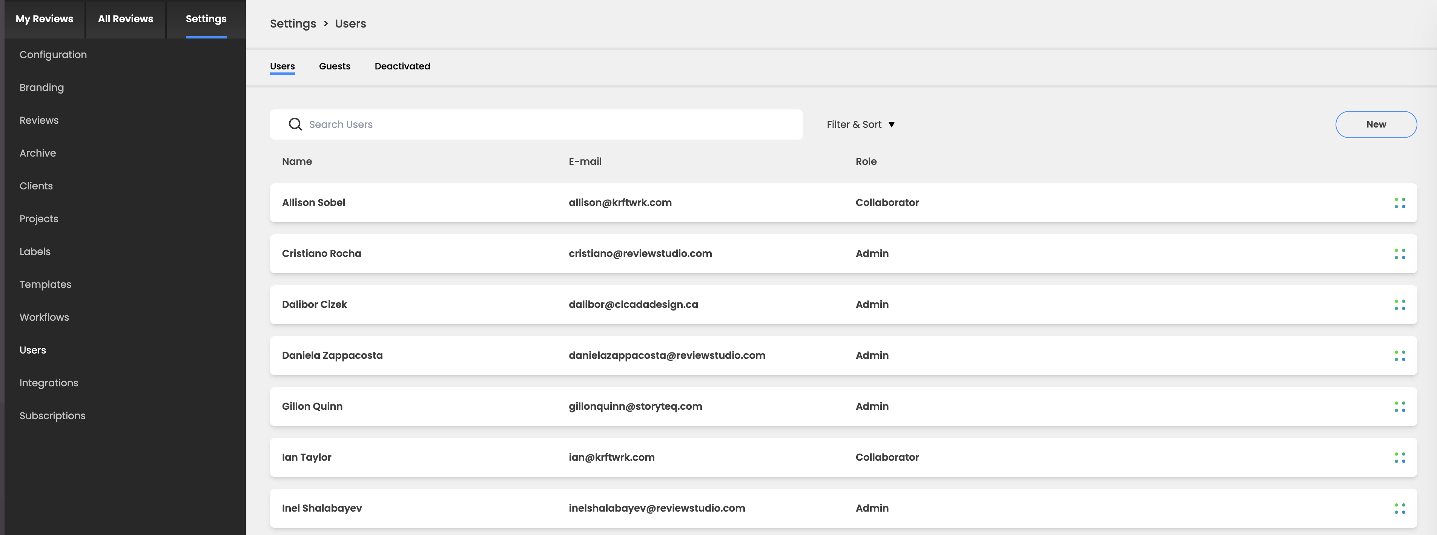This screenshot has height=535, width=1437.
Task: Open Integrations in the sidebar
Action: [49, 383]
